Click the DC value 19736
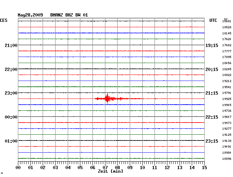Viewport: 233px width, 177px height. (x=227, y=111)
